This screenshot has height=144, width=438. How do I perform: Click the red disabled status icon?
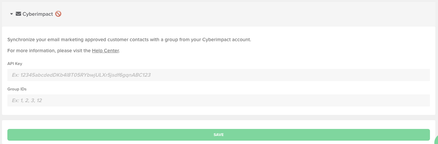[58, 14]
